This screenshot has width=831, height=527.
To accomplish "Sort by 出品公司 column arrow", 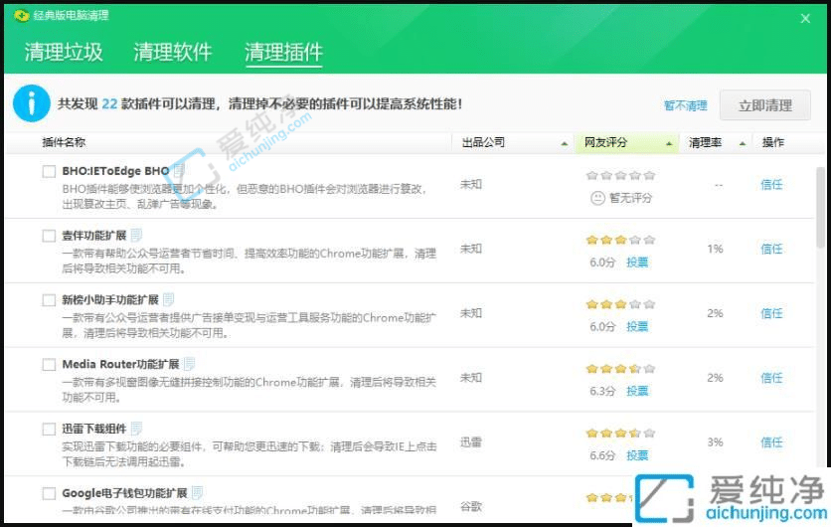I will point(564,143).
